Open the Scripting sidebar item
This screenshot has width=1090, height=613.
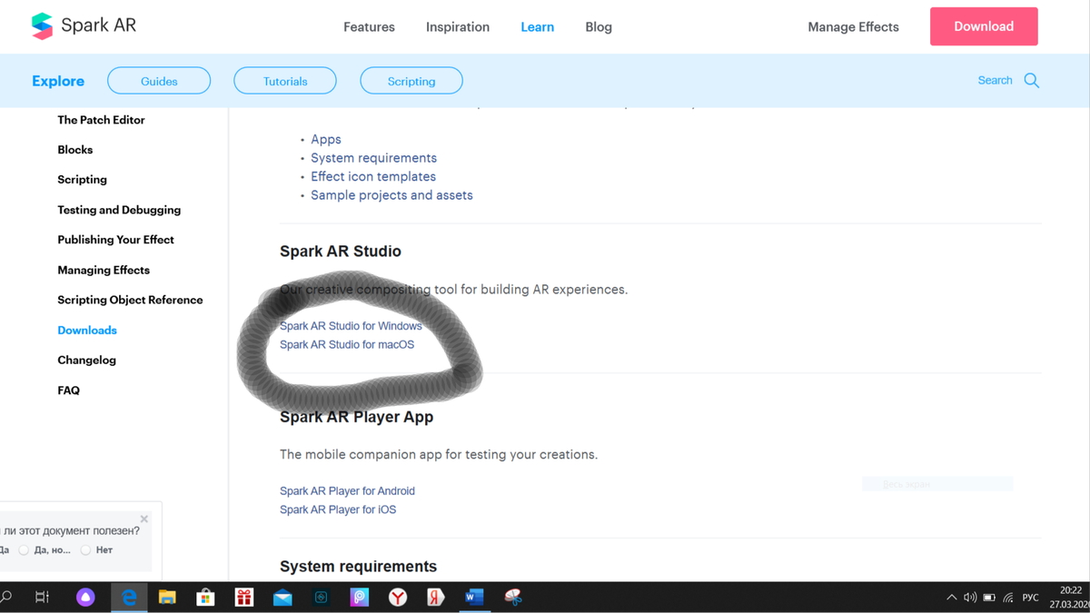(82, 180)
